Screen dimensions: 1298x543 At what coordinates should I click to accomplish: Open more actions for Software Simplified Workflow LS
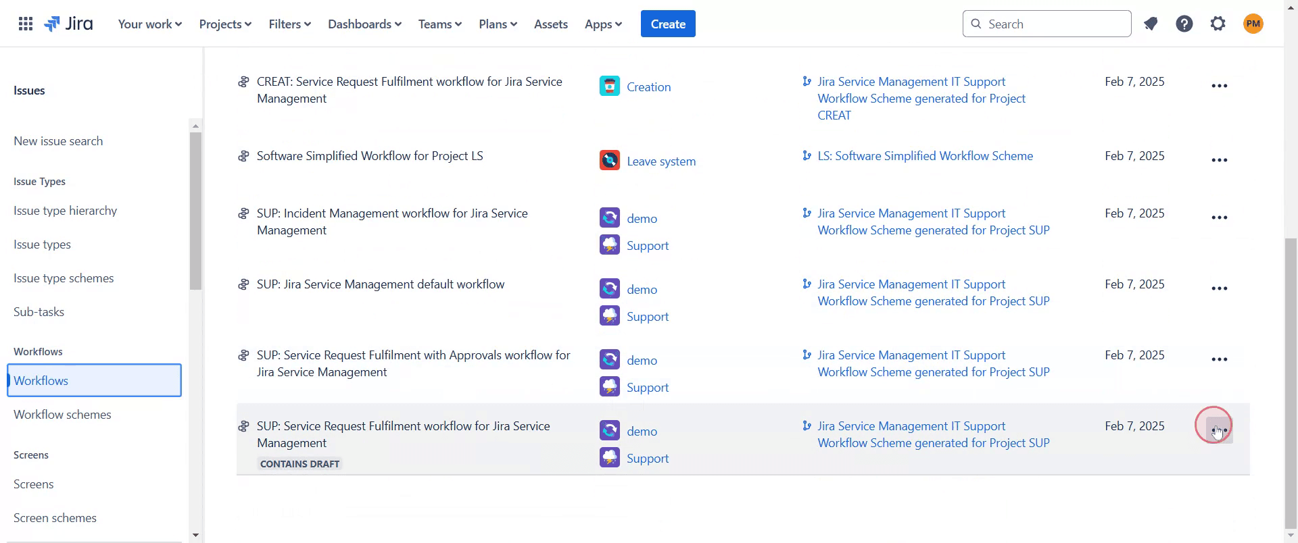coord(1220,160)
